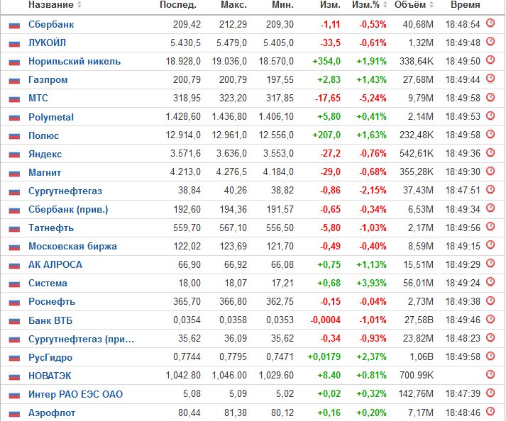Open the Татнефть stock link

click(51, 228)
